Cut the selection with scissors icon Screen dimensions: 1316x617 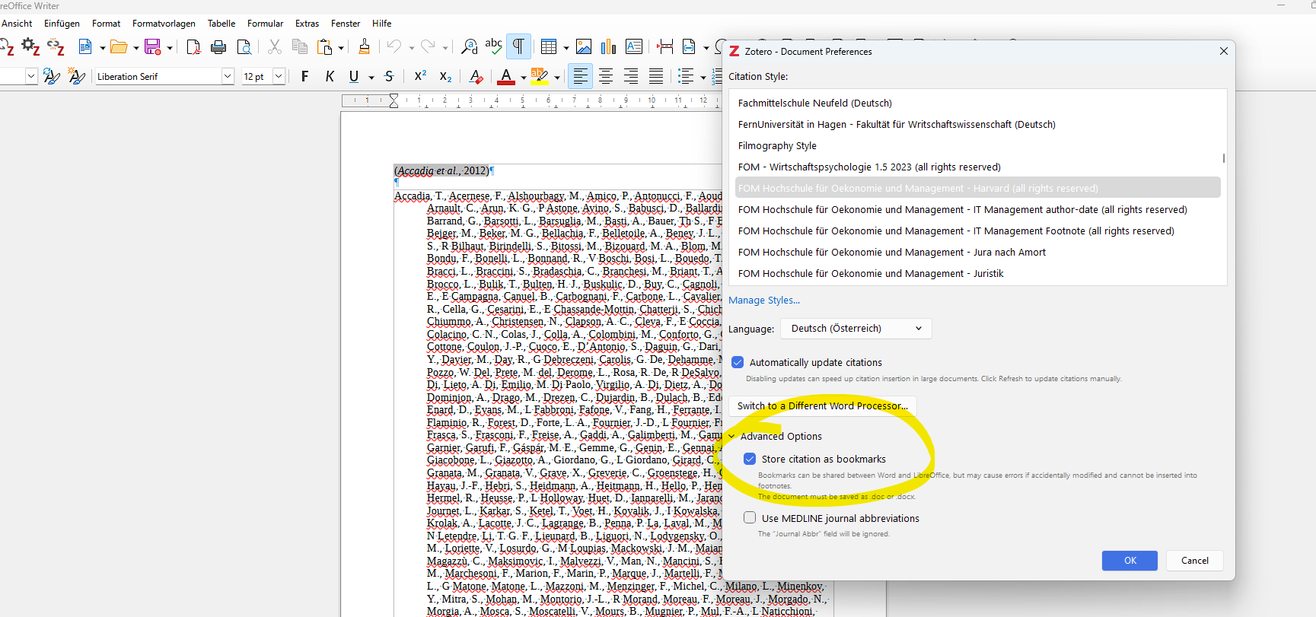pos(275,47)
